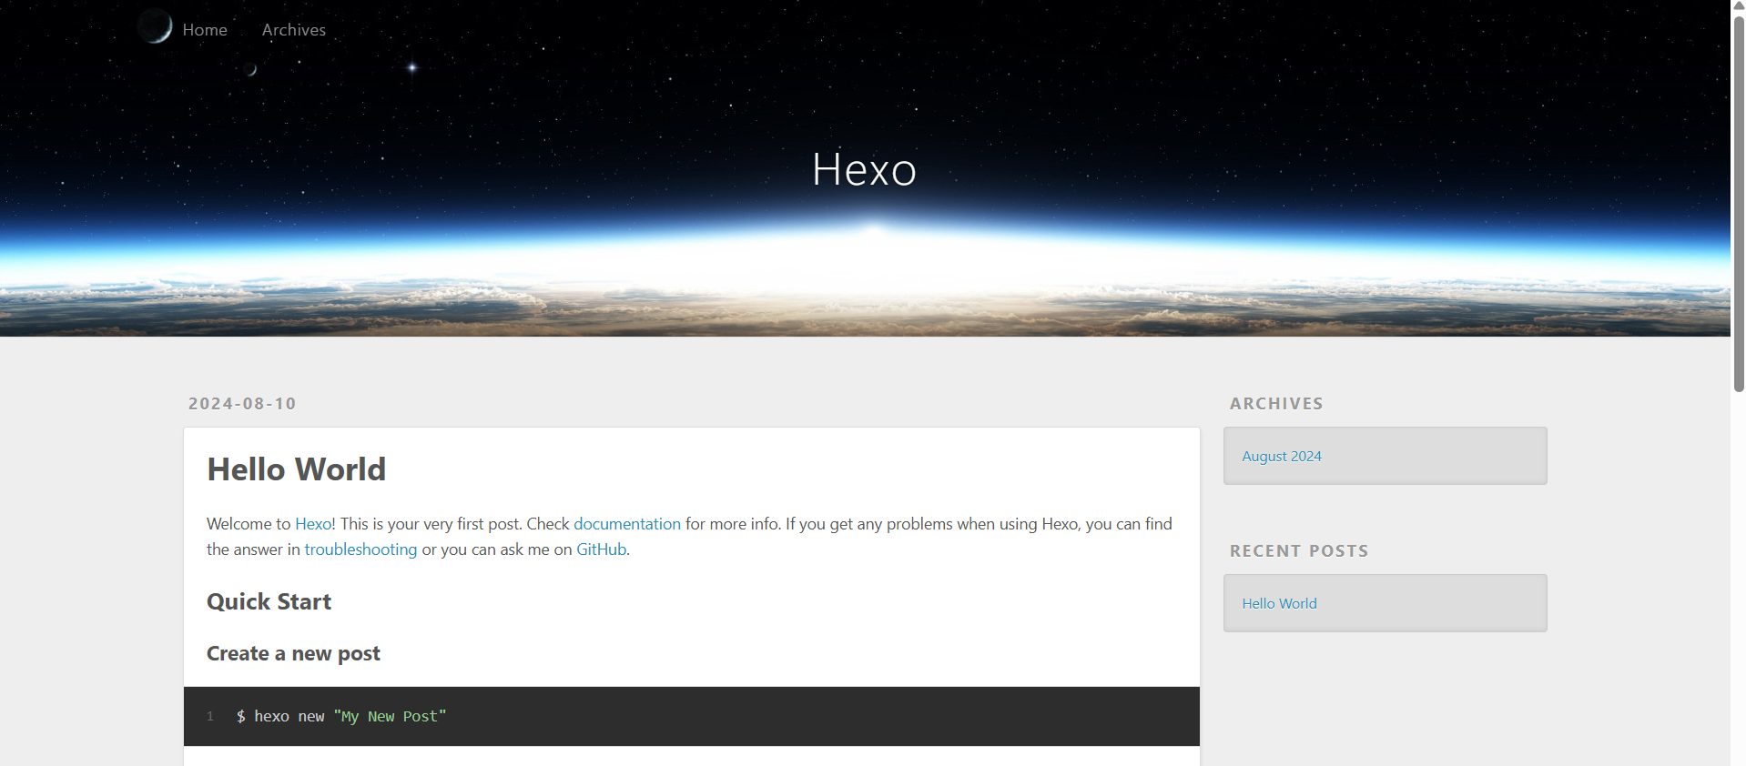
Task: Follow the Hexo link in welcome text
Action: [x=313, y=524]
